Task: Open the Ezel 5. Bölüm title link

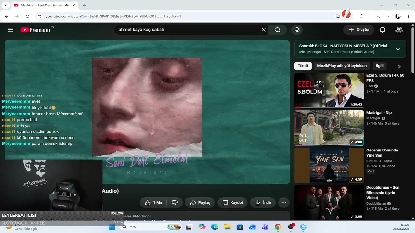Action: (385, 78)
